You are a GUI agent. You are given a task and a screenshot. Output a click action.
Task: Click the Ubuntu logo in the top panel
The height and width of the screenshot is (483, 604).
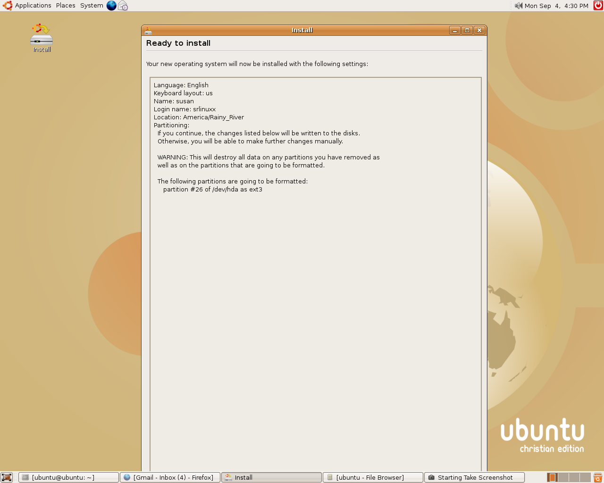point(7,6)
